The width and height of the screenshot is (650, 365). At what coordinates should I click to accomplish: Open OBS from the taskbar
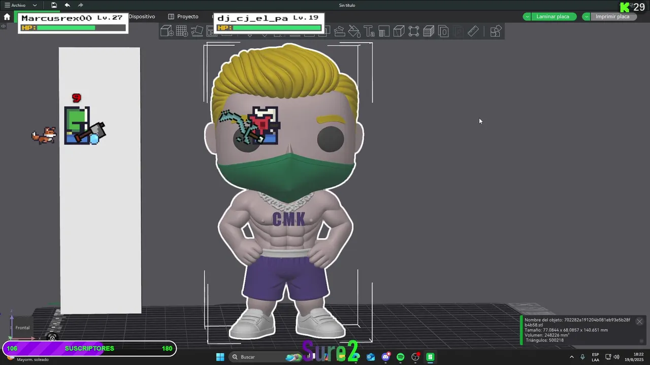[x=415, y=357]
